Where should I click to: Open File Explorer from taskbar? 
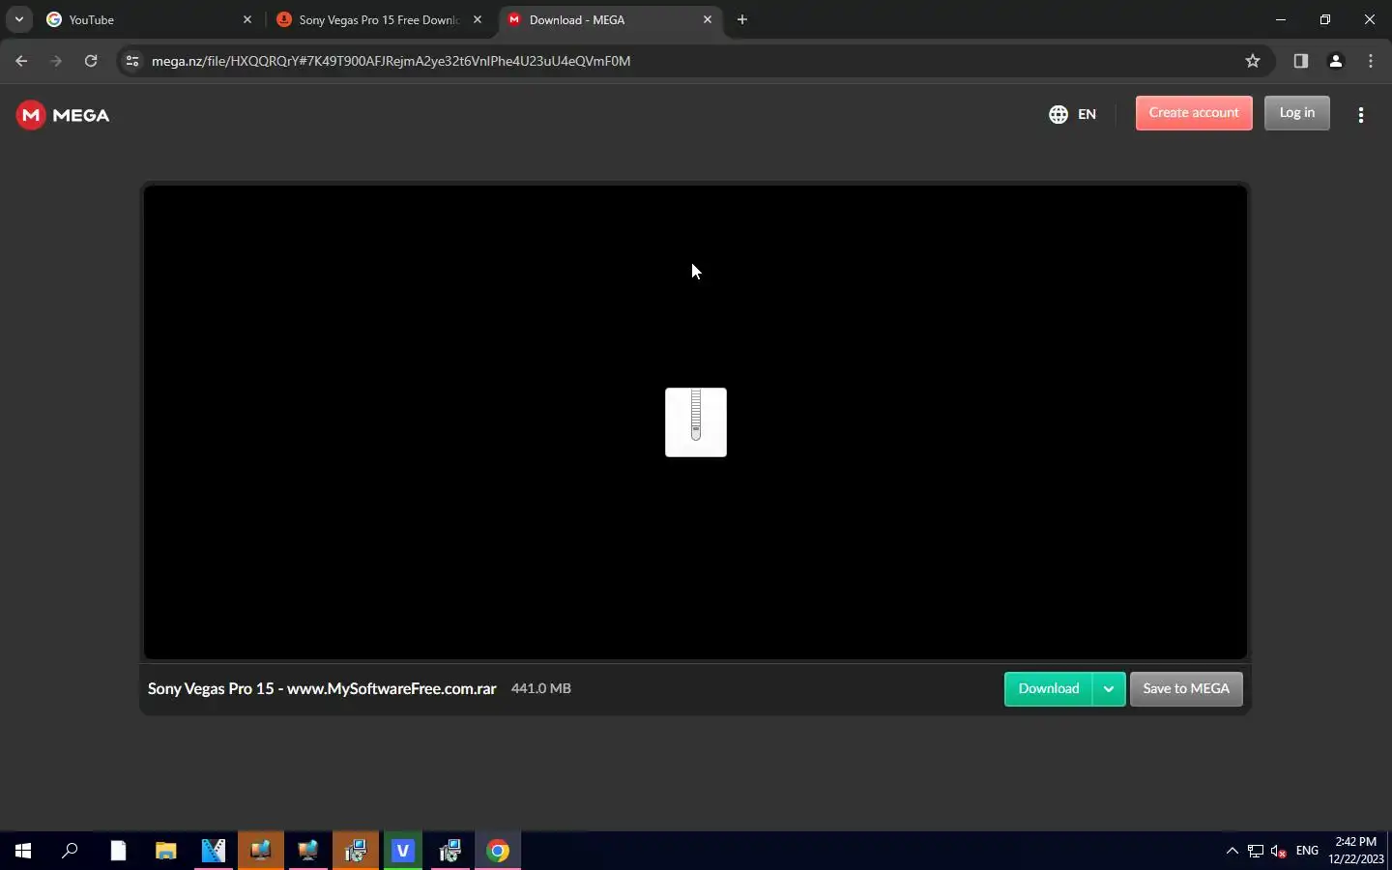point(166,851)
